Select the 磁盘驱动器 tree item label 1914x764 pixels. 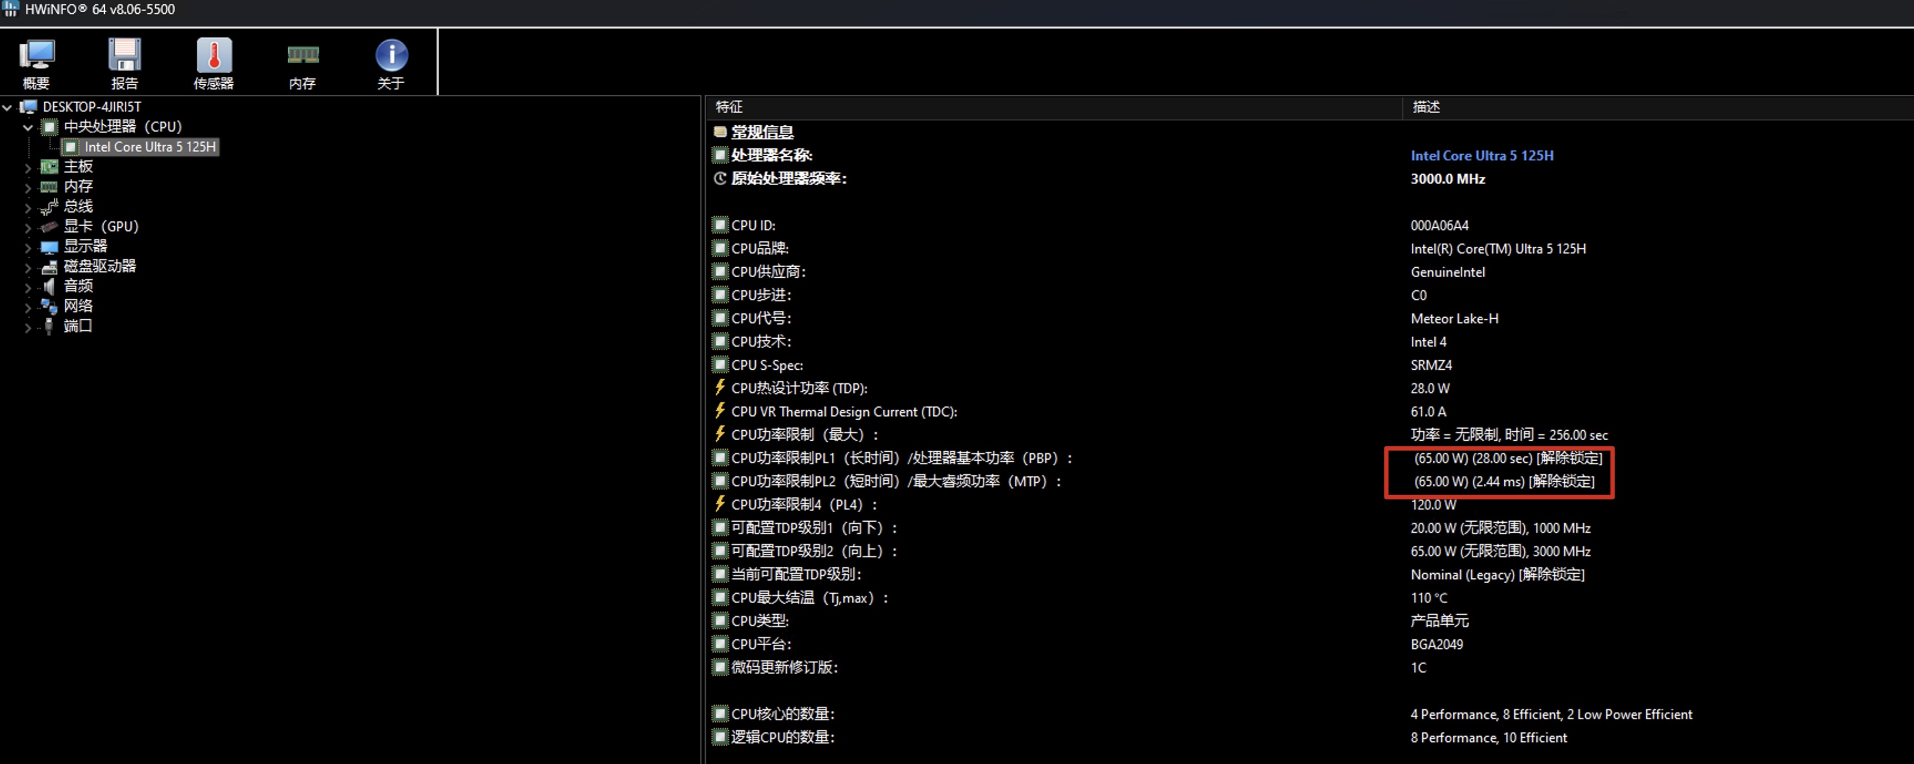pos(100,266)
